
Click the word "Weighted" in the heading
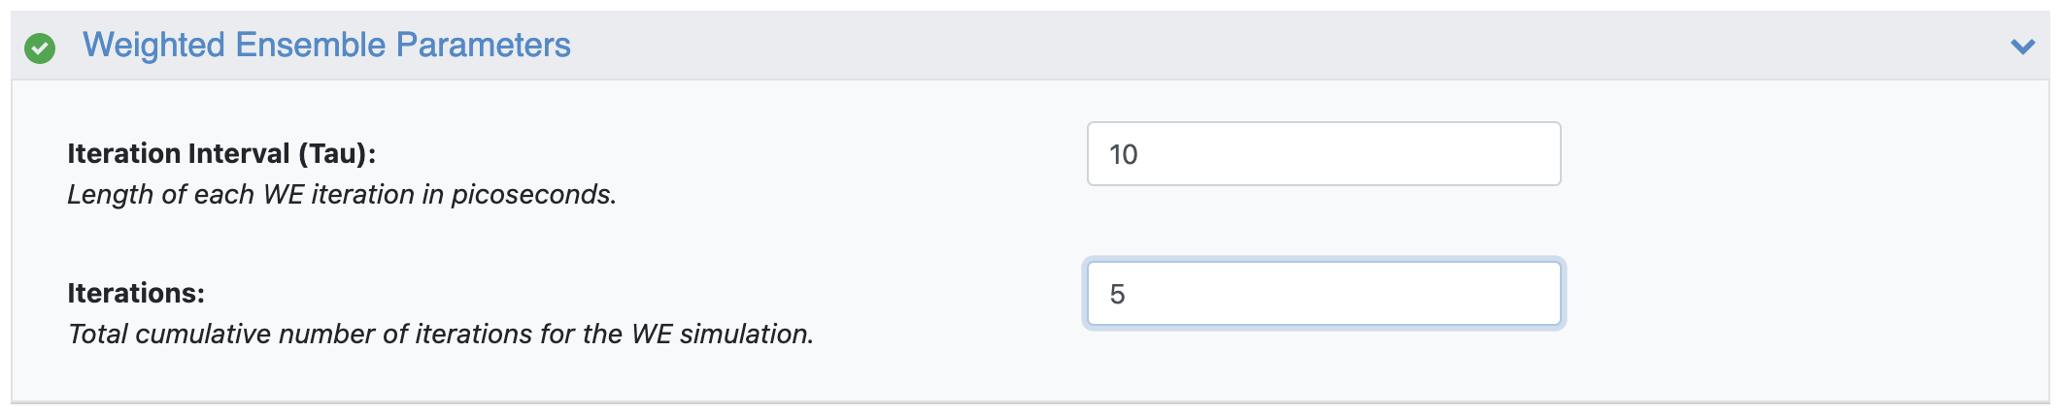click(153, 46)
